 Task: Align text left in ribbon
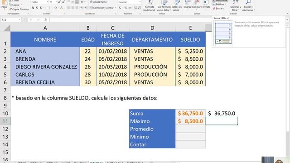(x=68, y=8)
